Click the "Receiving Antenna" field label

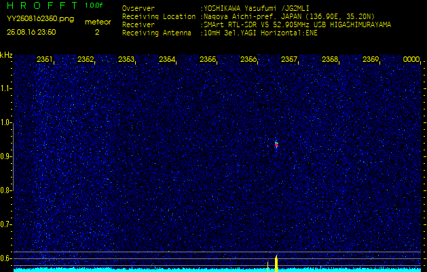pos(157,33)
